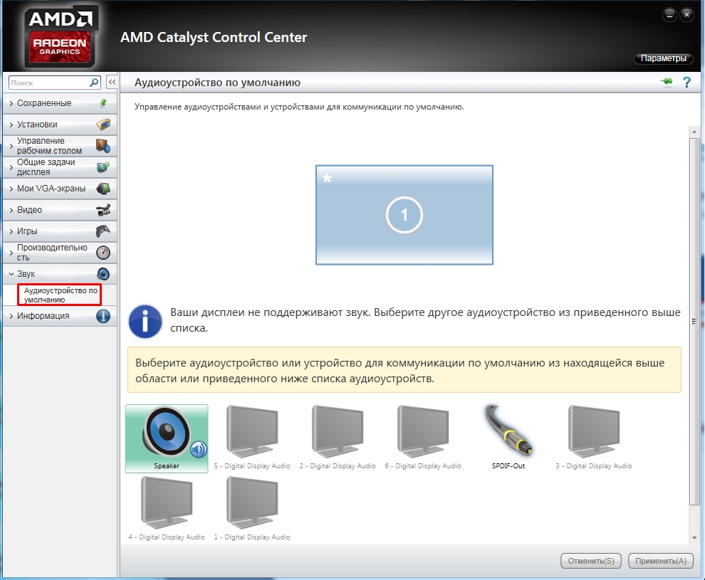This screenshot has width=705, height=580.
Task: Select 2 - Digital Display Audio device
Action: (338, 438)
